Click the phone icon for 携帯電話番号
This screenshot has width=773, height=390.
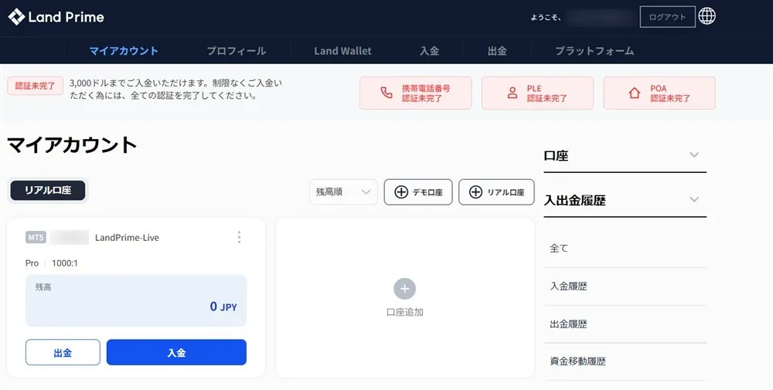(x=386, y=93)
